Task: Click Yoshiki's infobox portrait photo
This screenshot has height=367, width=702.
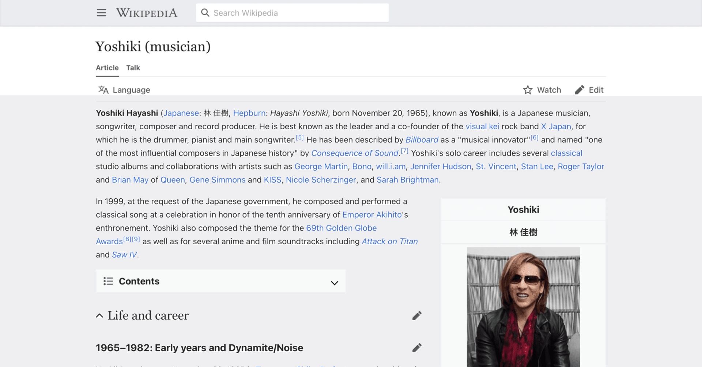Action: point(523,307)
